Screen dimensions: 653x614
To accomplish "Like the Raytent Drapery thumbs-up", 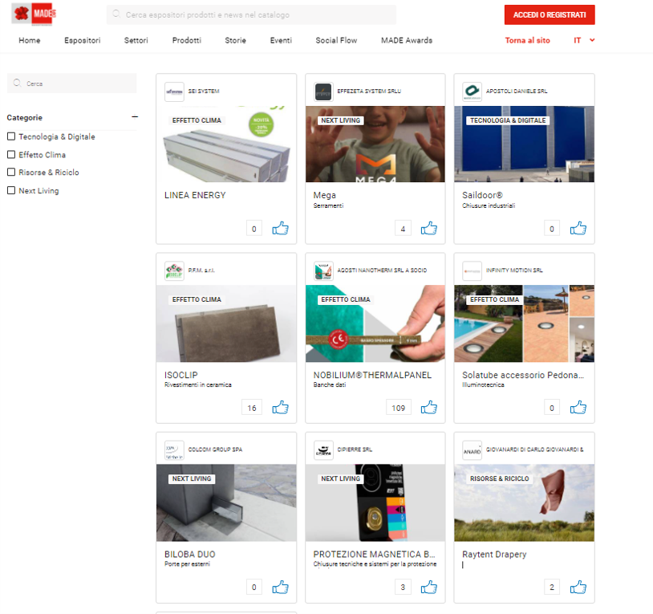I will tap(578, 588).
